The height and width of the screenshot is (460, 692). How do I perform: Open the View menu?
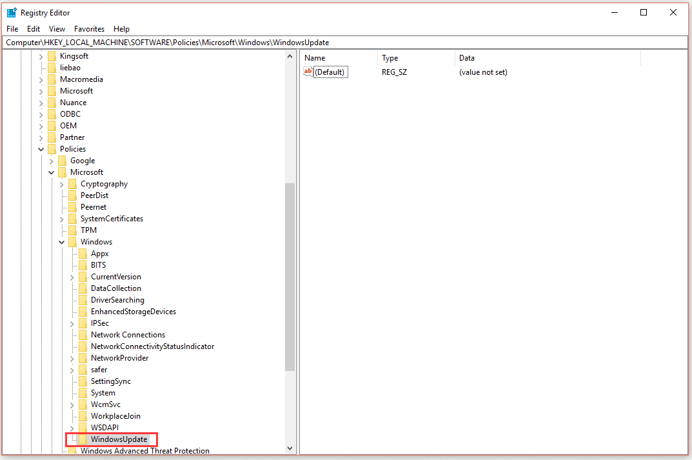57,28
